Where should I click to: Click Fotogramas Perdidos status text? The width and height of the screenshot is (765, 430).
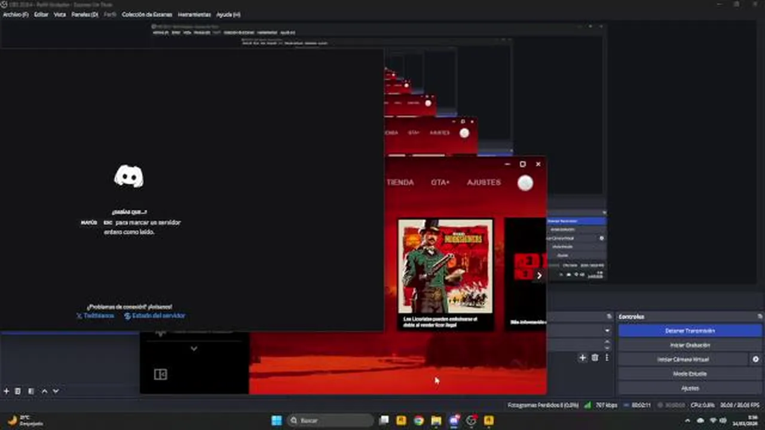tap(543, 405)
